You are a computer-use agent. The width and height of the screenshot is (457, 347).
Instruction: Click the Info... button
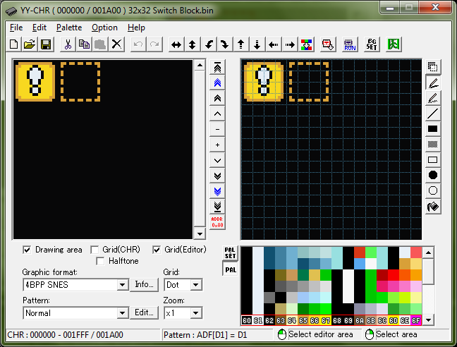tap(144, 284)
